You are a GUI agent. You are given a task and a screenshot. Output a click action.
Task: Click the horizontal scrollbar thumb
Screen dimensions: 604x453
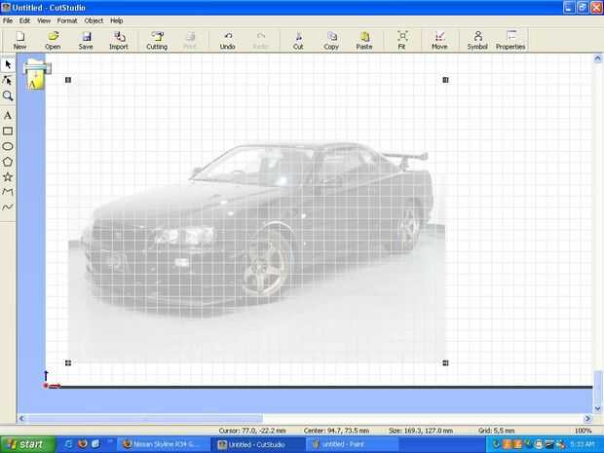click(x=145, y=418)
